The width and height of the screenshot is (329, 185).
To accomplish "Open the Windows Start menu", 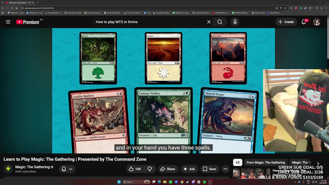I will (x=119, y=182).
